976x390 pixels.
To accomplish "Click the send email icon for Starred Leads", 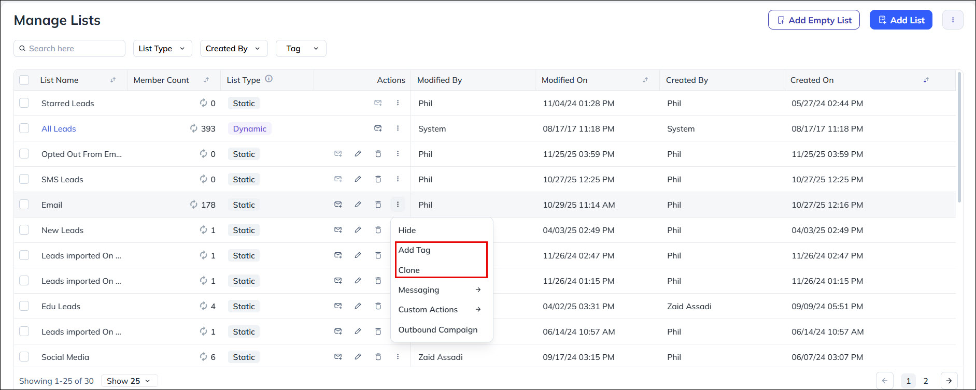I will [378, 103].
